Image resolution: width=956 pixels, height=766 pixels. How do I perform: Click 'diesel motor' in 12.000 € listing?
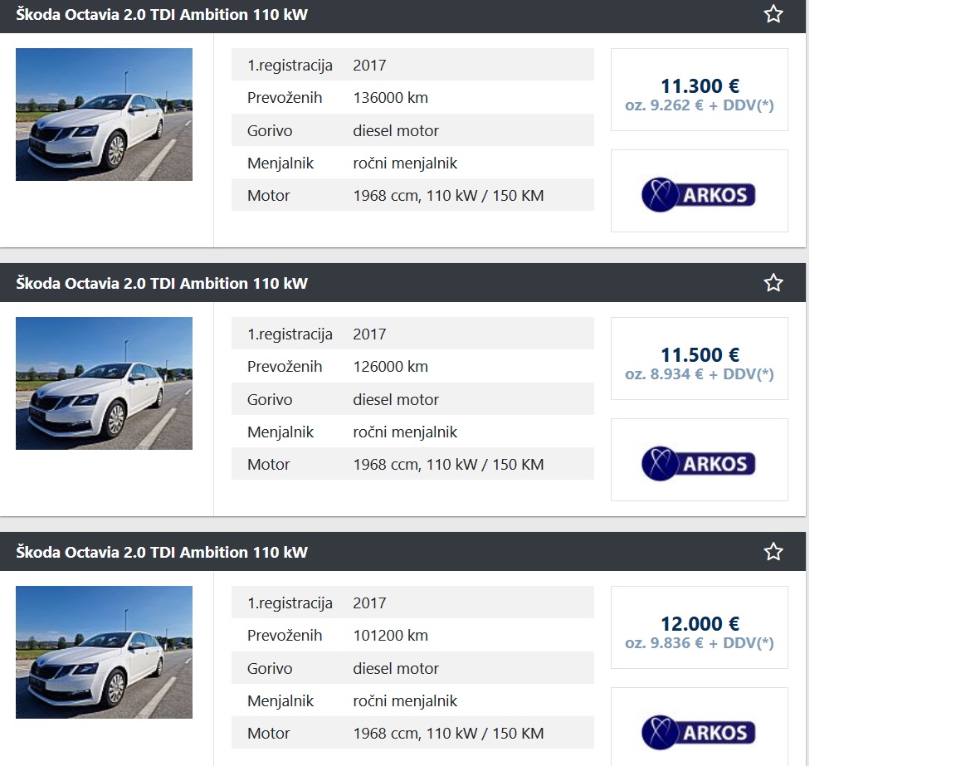click(396, 668)
